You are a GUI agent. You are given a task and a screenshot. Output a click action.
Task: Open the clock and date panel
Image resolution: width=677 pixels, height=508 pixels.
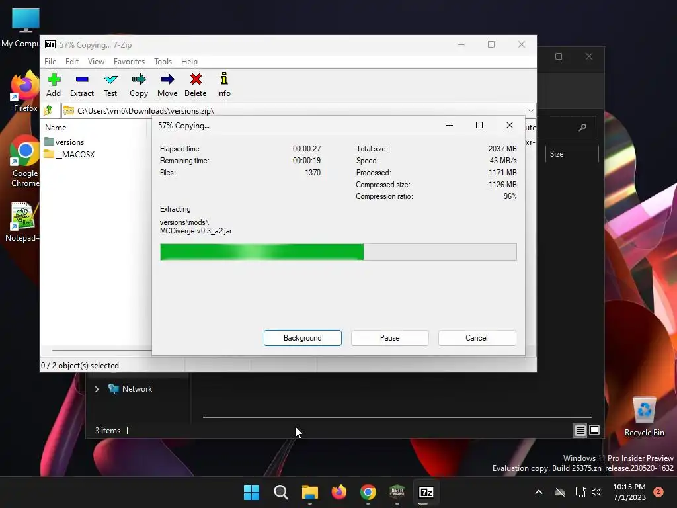click(629, 492)
